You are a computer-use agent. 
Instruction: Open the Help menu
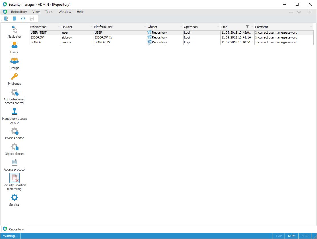click(80, 12)
